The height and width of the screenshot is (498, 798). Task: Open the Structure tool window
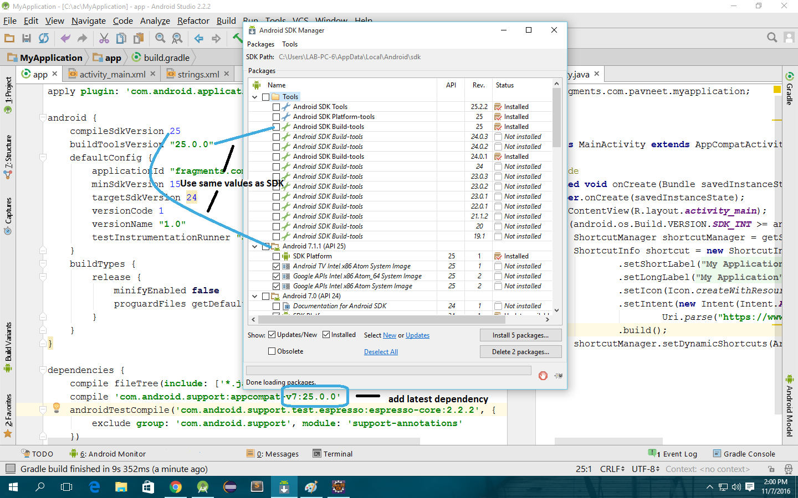click(x=8, y=157)
